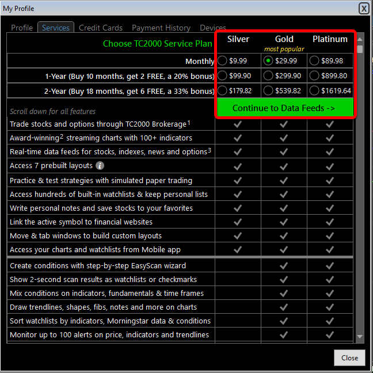Click the Platinum plan header

[330, 39]
